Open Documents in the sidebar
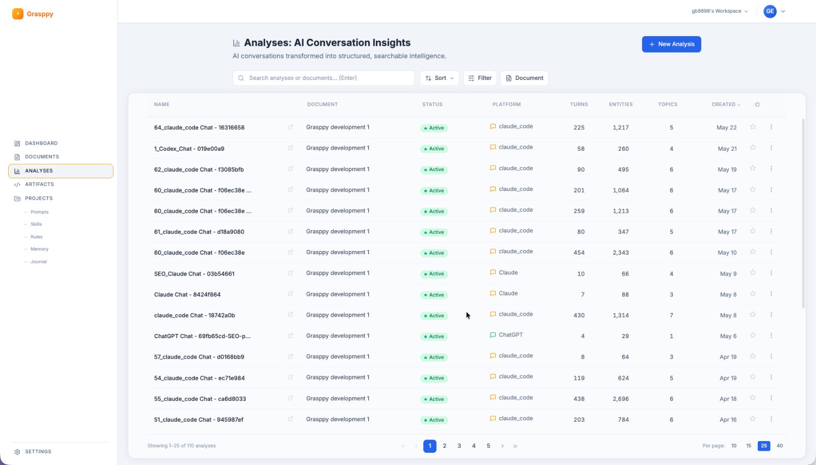The height and width of the screenshot is (465, 816). [x=61, y=157]
